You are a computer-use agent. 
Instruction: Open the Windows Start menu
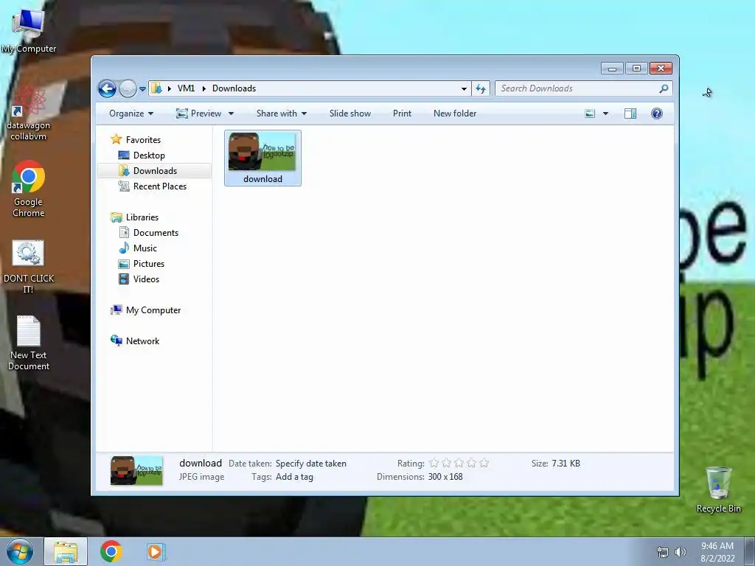19,551
